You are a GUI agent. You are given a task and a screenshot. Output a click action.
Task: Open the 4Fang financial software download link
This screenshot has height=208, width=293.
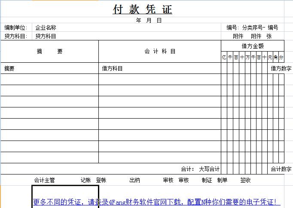coord(156,202)
